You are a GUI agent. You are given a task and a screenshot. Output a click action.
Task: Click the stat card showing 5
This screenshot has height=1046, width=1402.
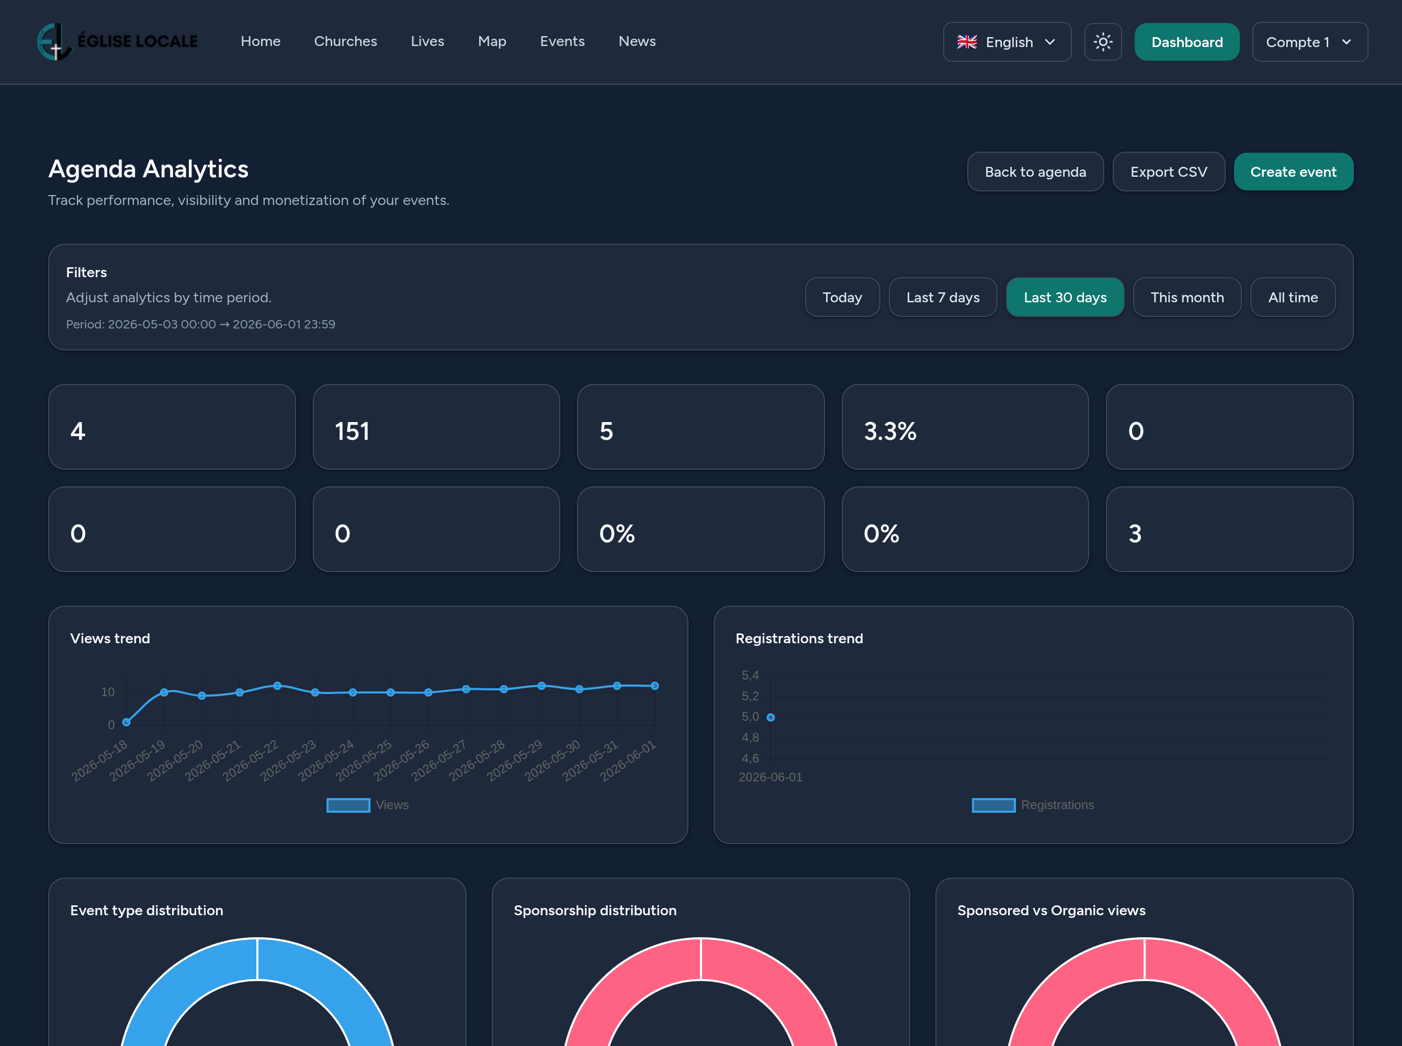coord(700,427)
